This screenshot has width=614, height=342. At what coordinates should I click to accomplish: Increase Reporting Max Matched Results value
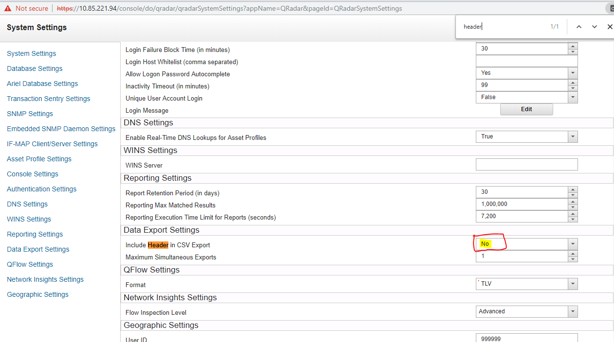tap(573, 202)
